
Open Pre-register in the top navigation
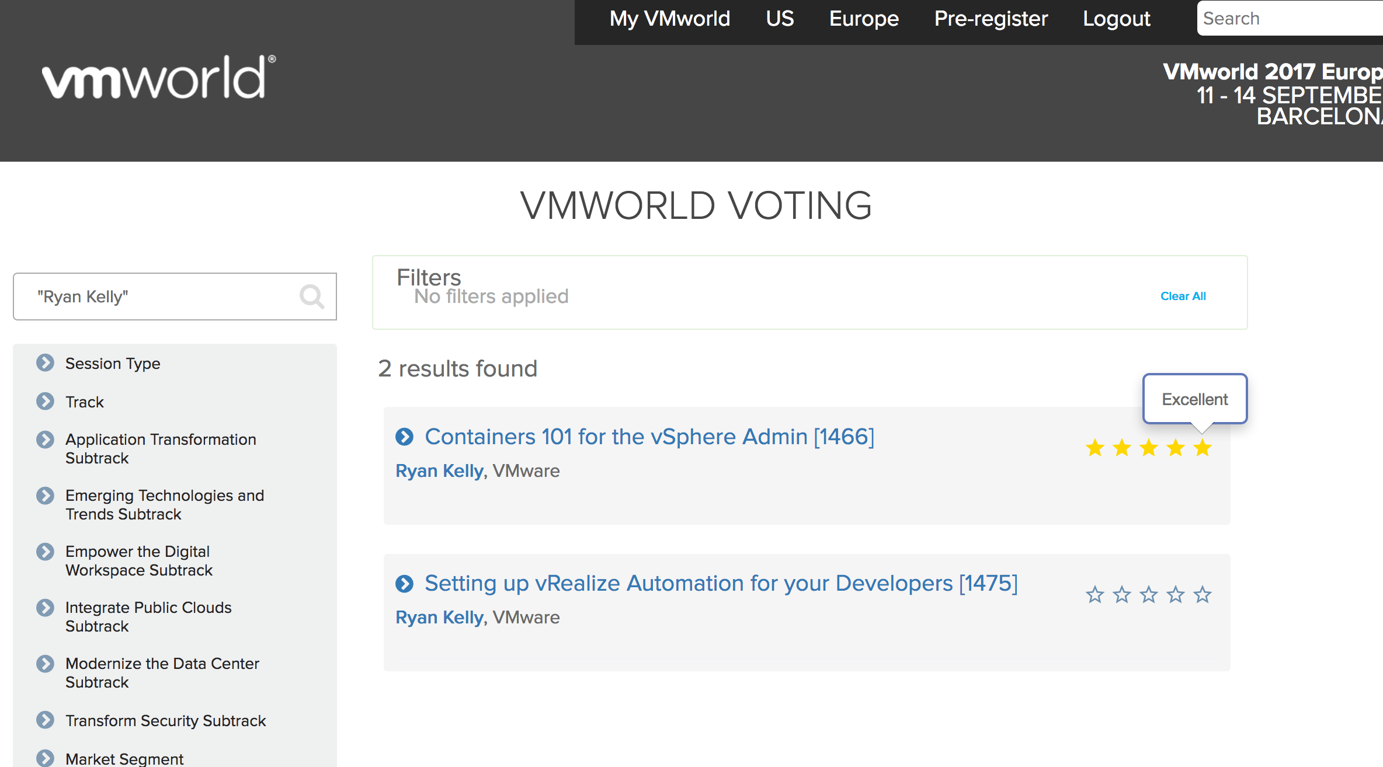tap(991, 19)
